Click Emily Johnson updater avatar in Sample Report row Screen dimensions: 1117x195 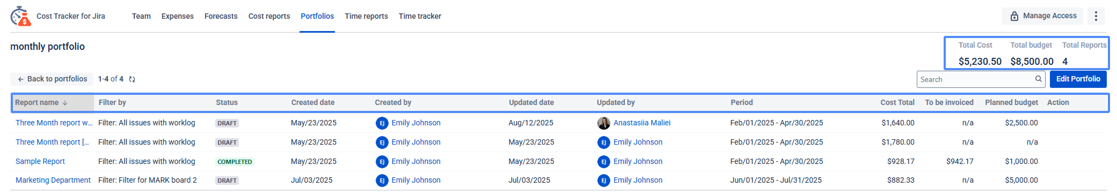tap(603, 162)
